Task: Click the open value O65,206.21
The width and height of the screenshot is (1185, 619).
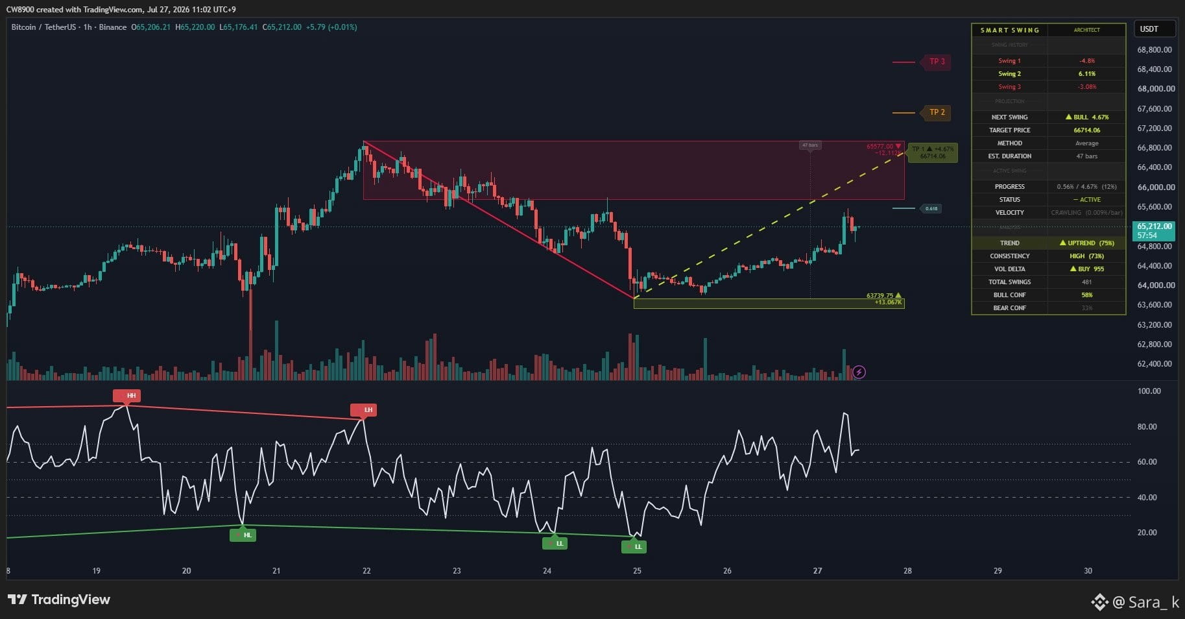Action: (151, 27)
